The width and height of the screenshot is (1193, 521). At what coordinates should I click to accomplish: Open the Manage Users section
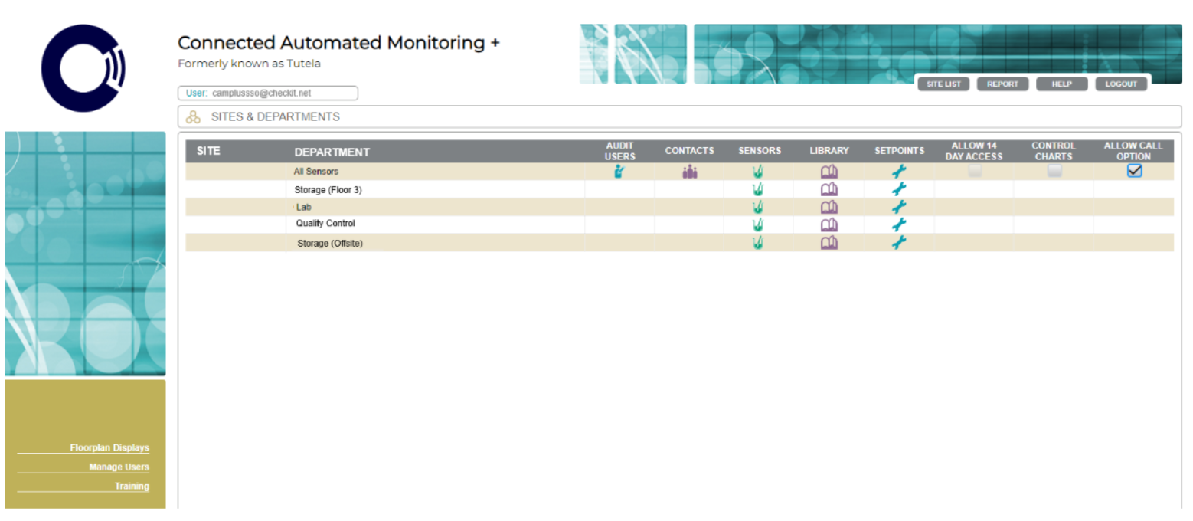point(119,467)
